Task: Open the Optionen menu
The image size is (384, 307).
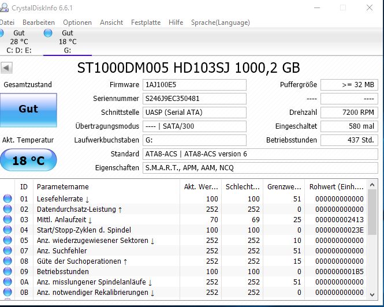Action: pyautogui.click(x=77, y=23)
